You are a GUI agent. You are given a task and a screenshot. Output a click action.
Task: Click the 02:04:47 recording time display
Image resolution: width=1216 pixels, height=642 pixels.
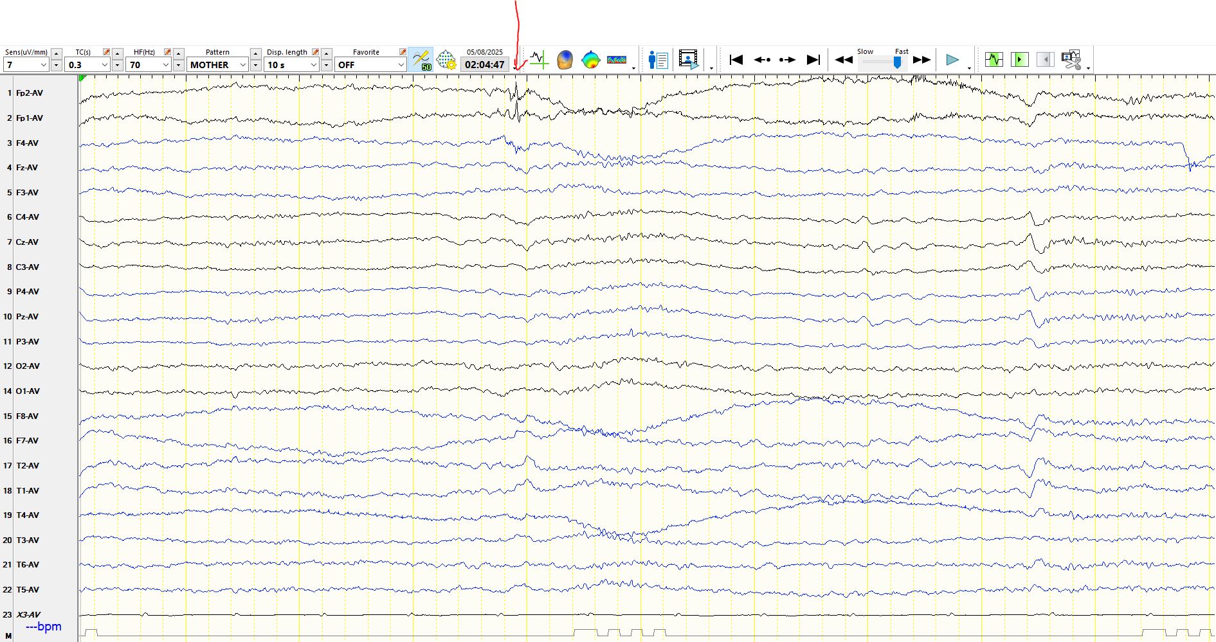485,65
